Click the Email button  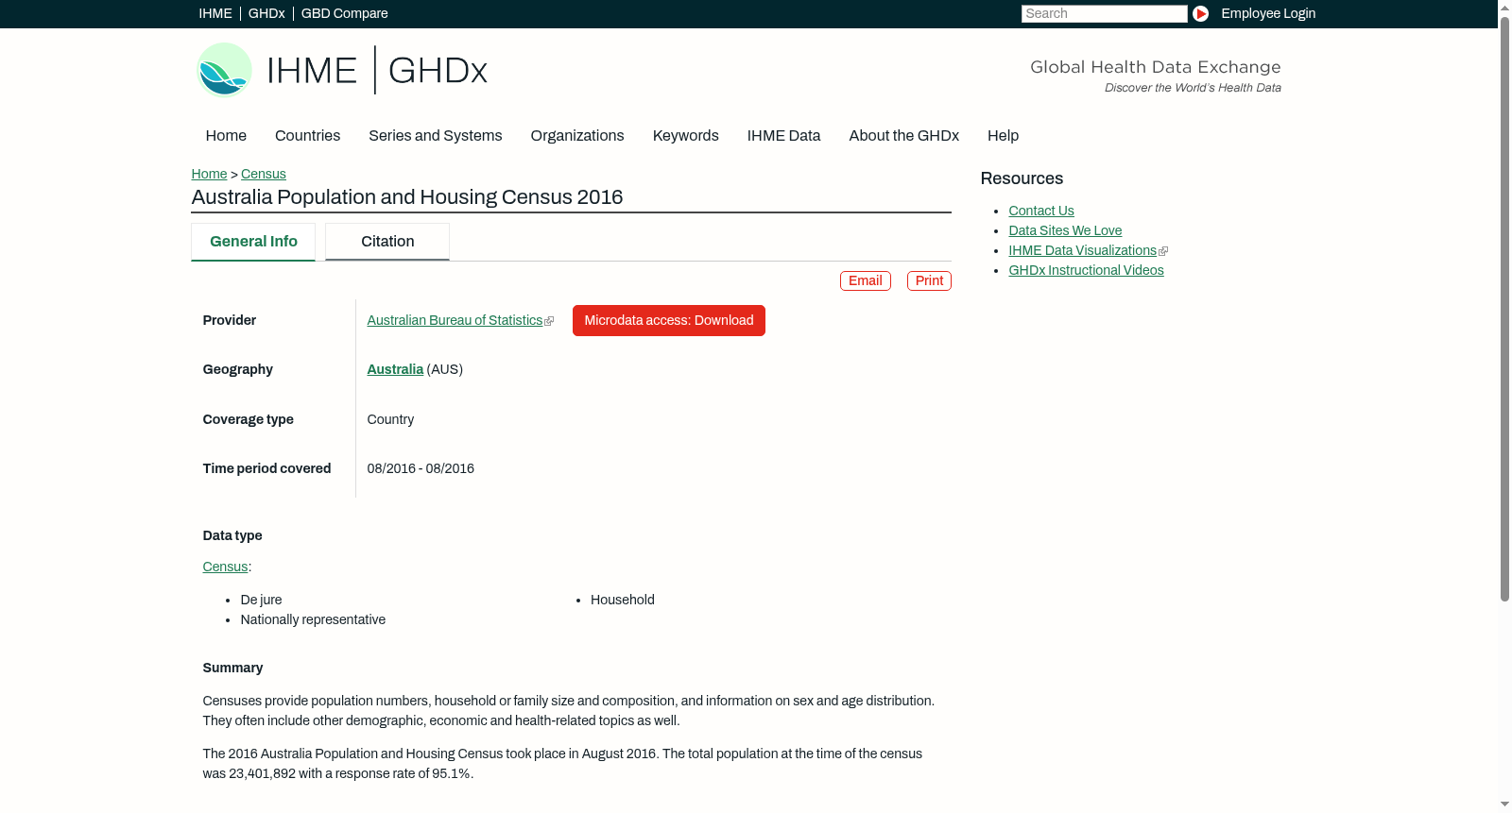(866, 280)
